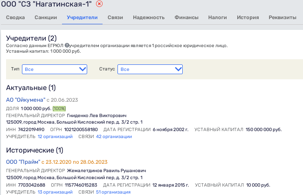303x195 pixels.
Task: Click director name Гниденко Лев Викторович
Action: coord(96,116)
